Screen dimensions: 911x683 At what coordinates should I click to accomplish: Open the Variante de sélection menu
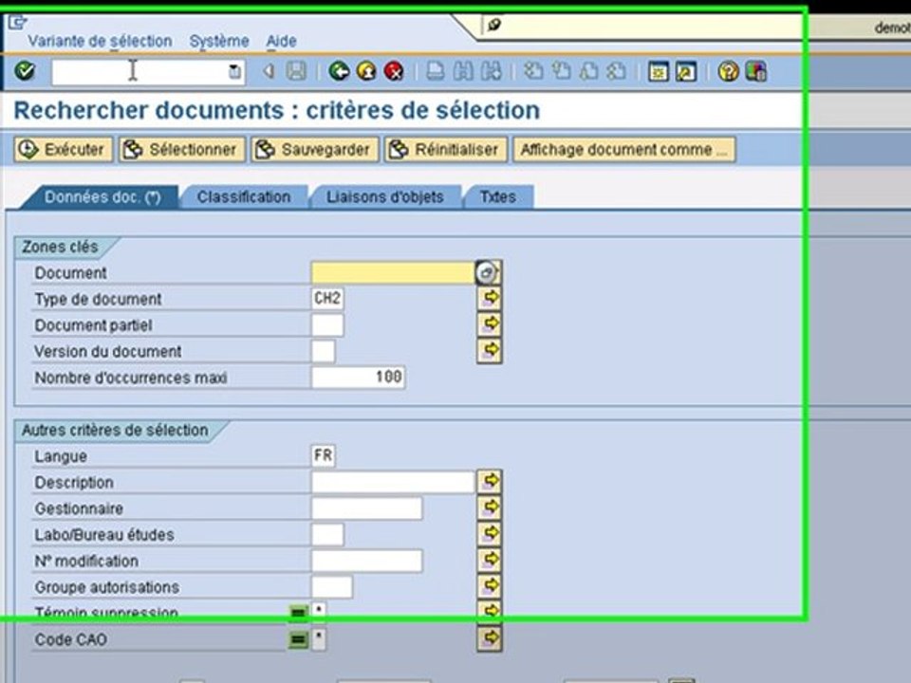tap(100, 41)
